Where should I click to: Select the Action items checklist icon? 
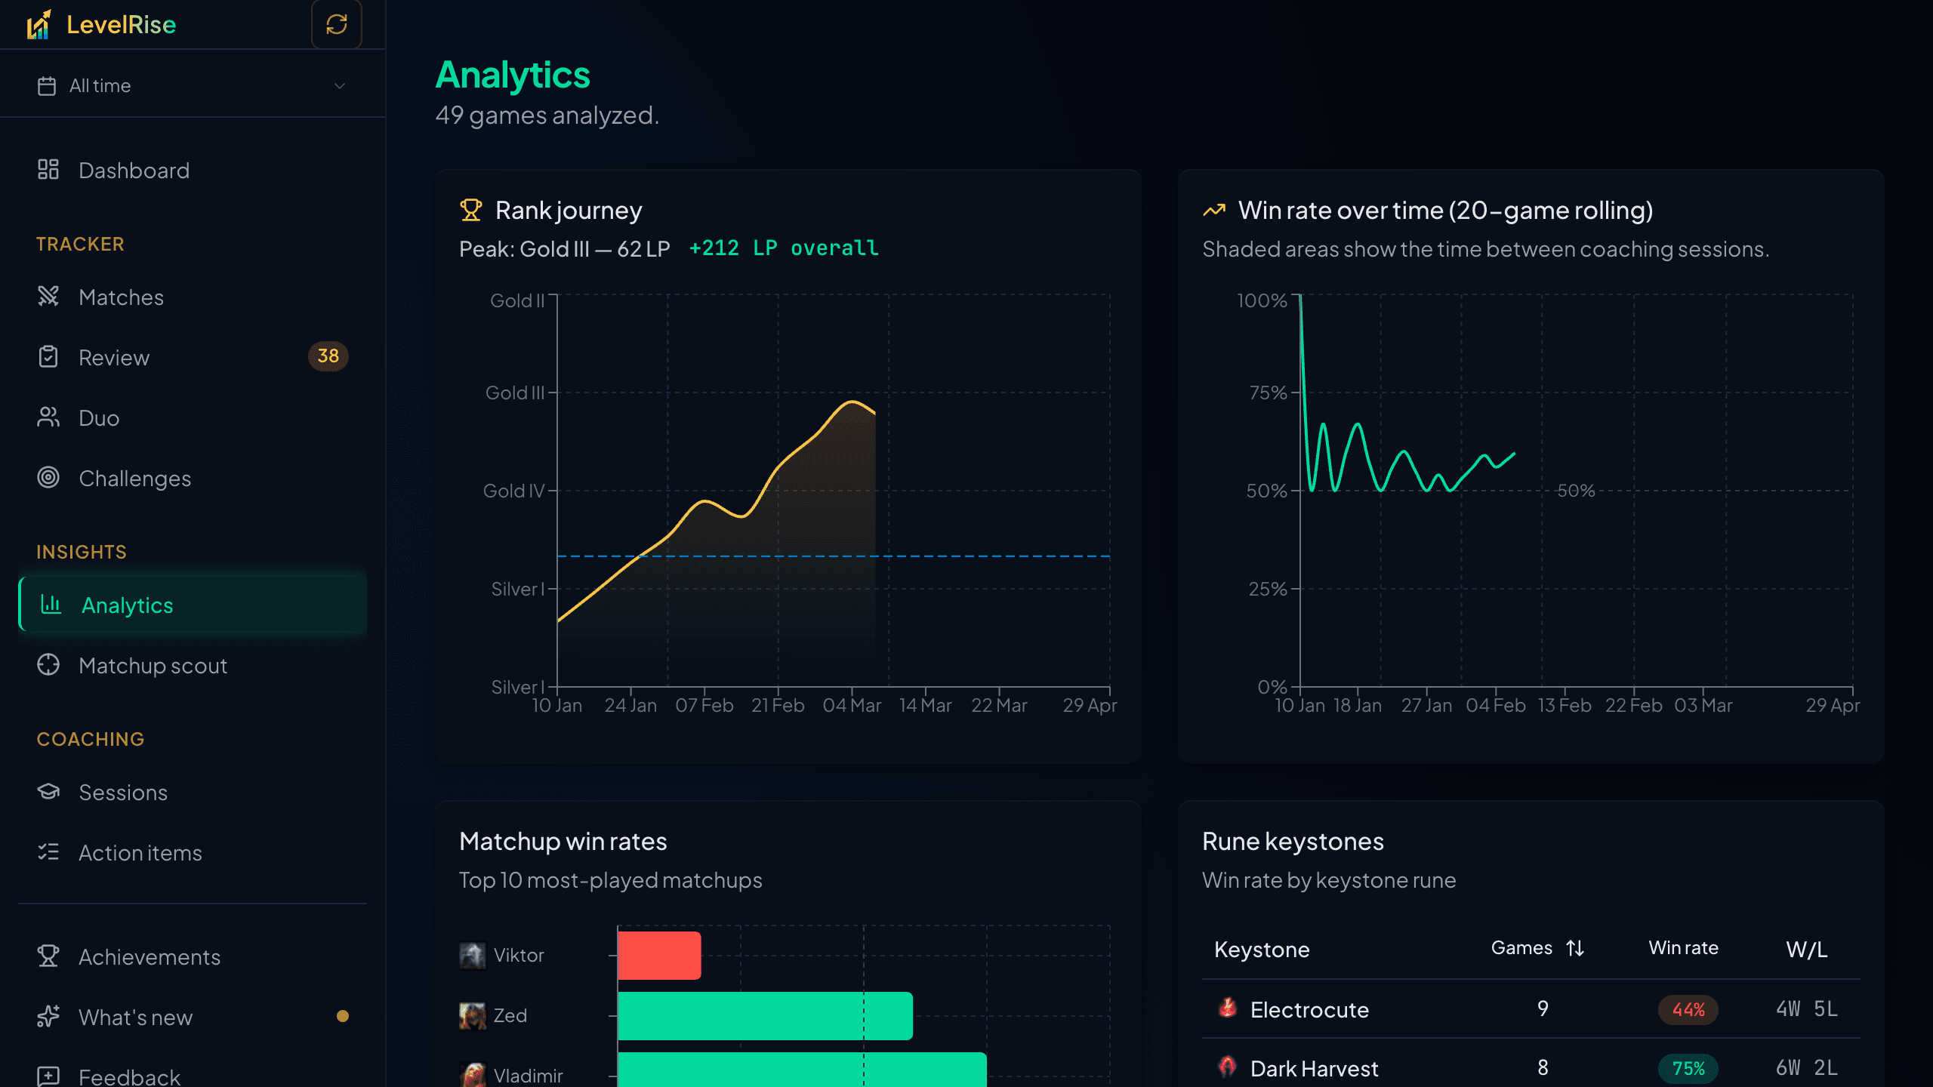click(x=48, y=852)
